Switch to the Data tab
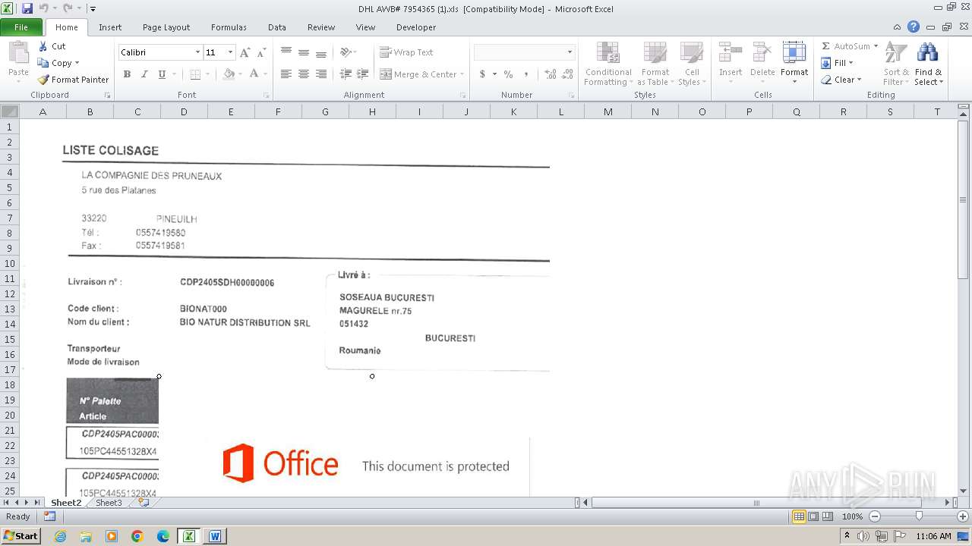 (x=277, y=27)
